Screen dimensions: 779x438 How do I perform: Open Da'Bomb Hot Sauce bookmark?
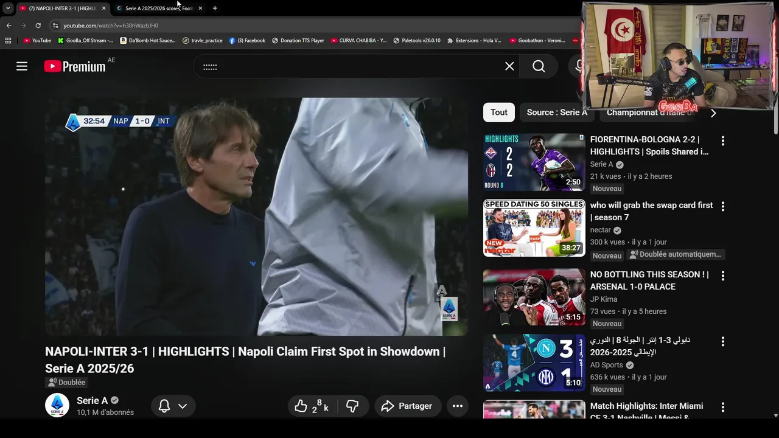[x=148, y=41]
